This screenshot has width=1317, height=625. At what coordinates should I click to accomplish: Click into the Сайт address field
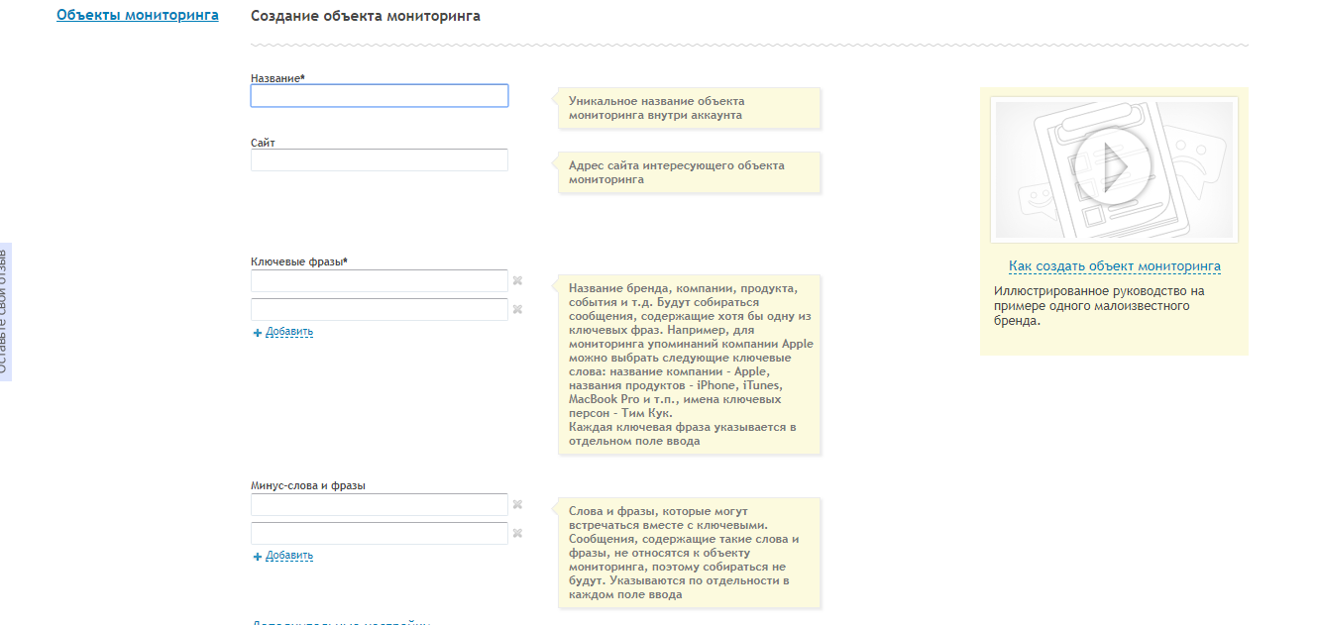coord(380,160)
